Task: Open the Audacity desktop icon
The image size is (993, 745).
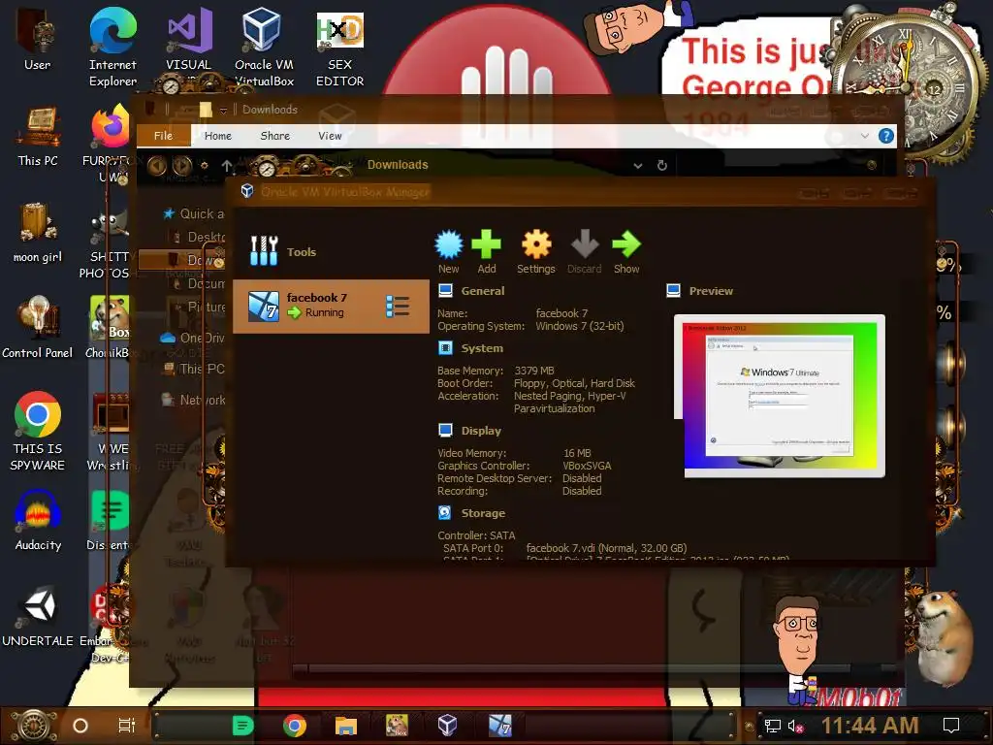Action: [x=38, y=521]
